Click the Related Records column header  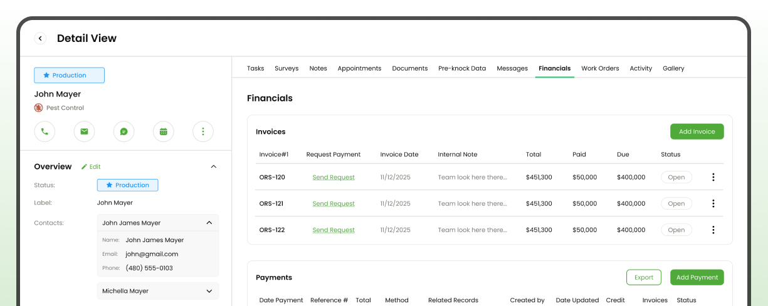[x=453, y=300]
